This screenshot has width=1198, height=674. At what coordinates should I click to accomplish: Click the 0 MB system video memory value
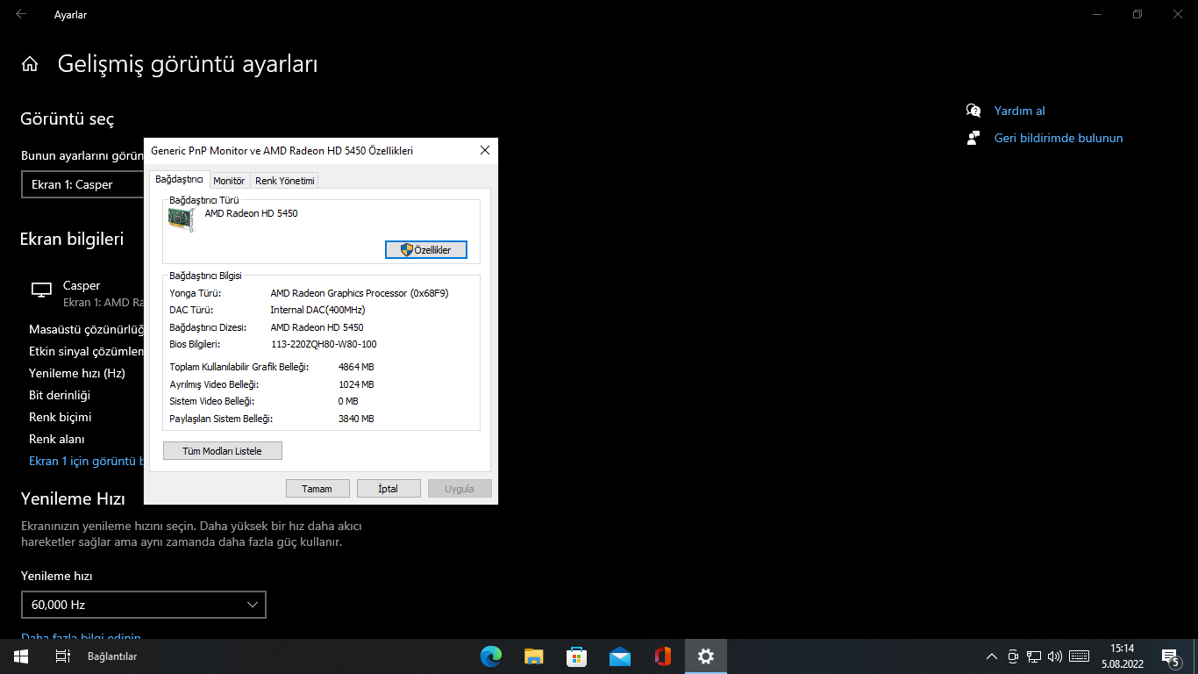348,401
